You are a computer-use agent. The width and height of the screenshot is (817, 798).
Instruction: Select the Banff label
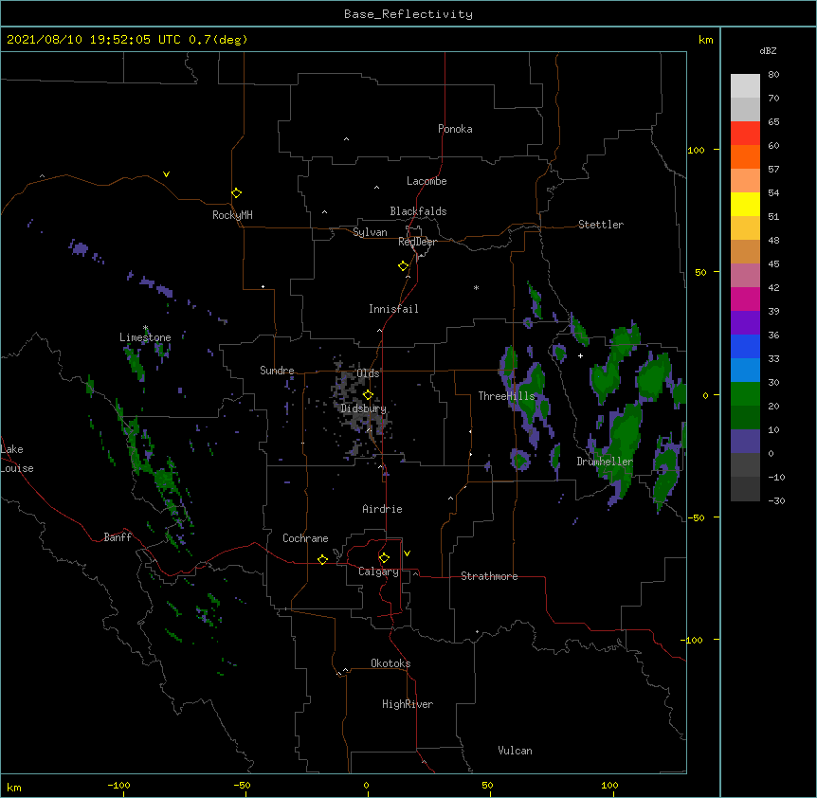(x=118, y=537)
